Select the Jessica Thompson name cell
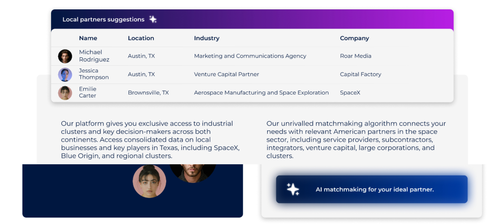 pyautogui.click(x=94, y=74)
